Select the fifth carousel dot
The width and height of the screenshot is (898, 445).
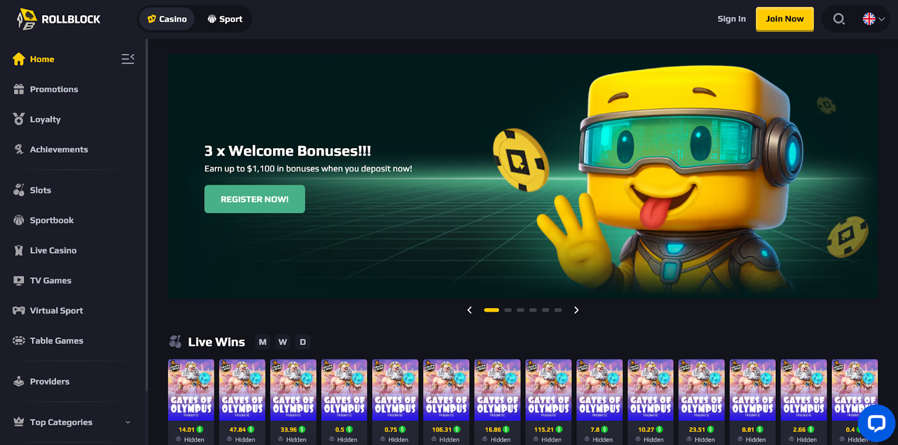point(546,310)
